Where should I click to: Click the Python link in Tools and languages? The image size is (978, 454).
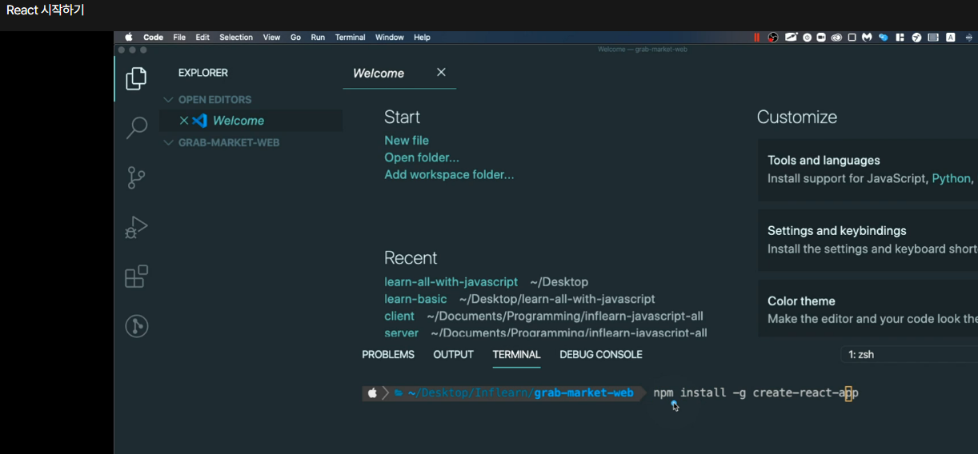(x=951, y=178)
